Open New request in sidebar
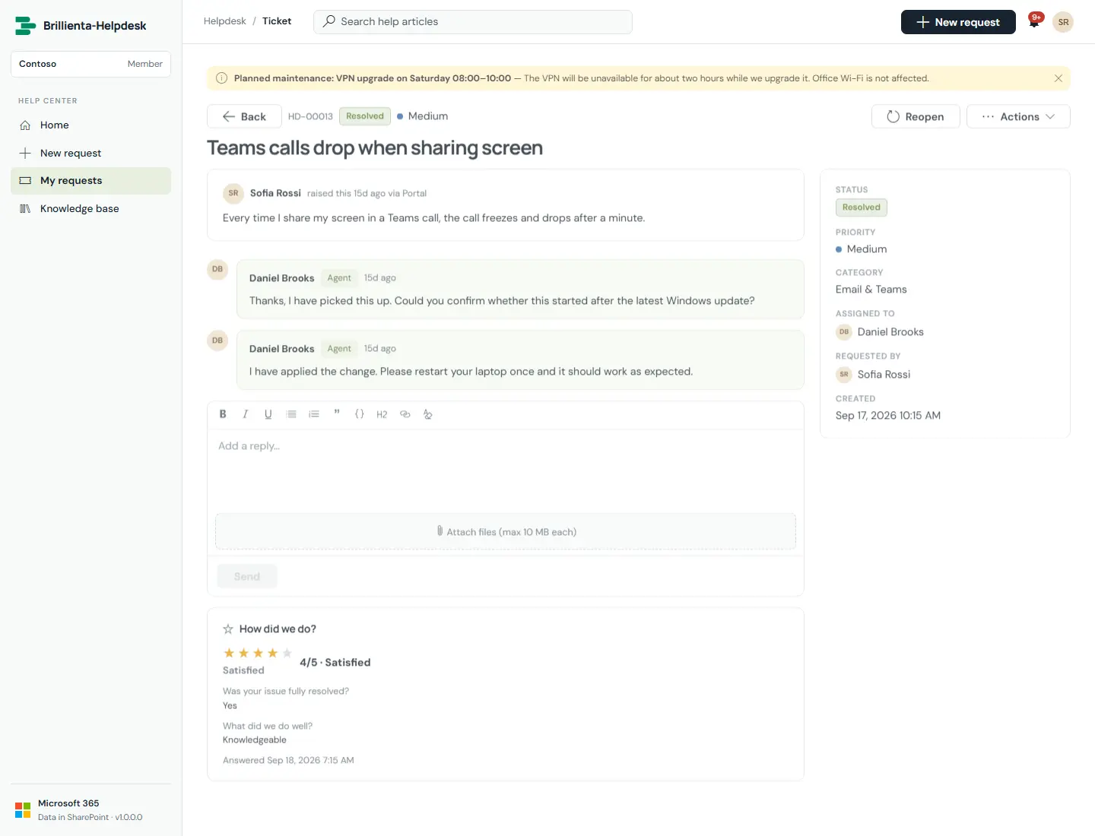1095x836 pixels. pos(90,153)
